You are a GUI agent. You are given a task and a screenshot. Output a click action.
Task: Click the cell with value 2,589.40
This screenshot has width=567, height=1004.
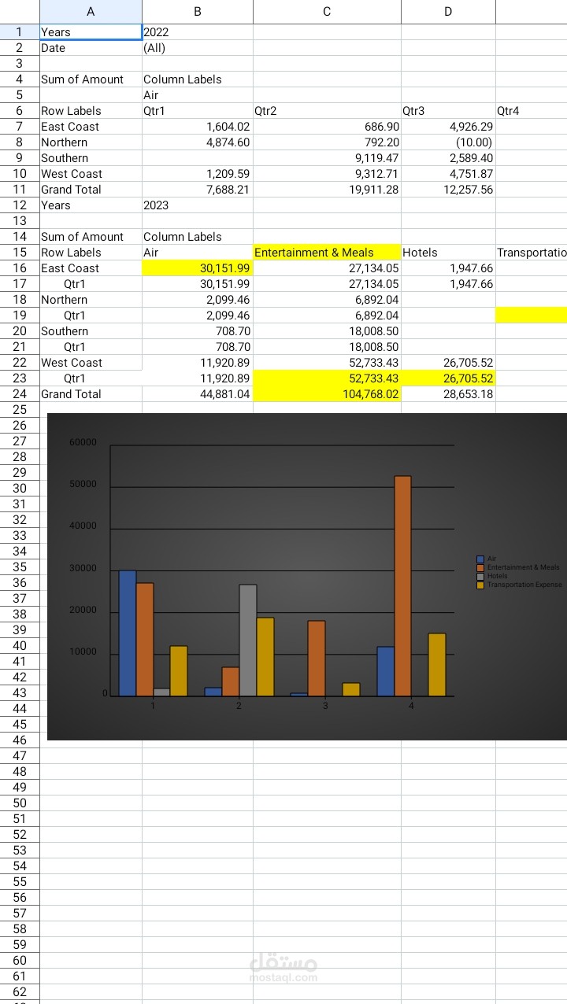pyautogui.click(x=448, y=158)
